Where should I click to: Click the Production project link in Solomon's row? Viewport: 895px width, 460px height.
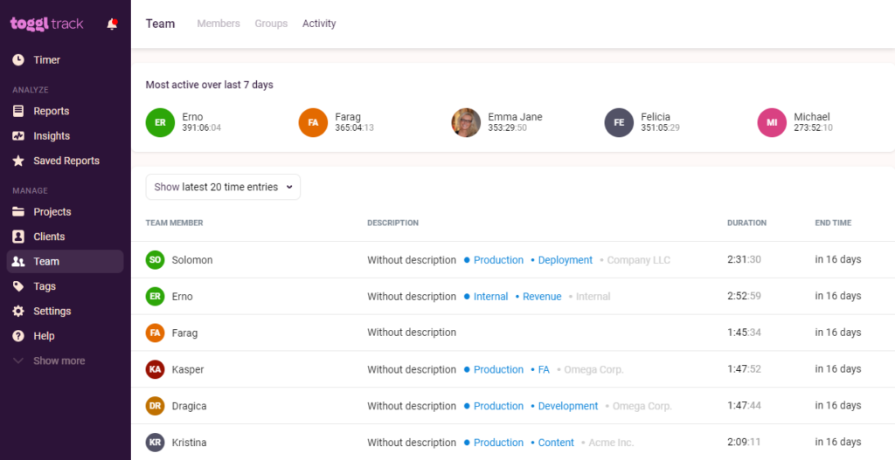[x=498, y=260]
